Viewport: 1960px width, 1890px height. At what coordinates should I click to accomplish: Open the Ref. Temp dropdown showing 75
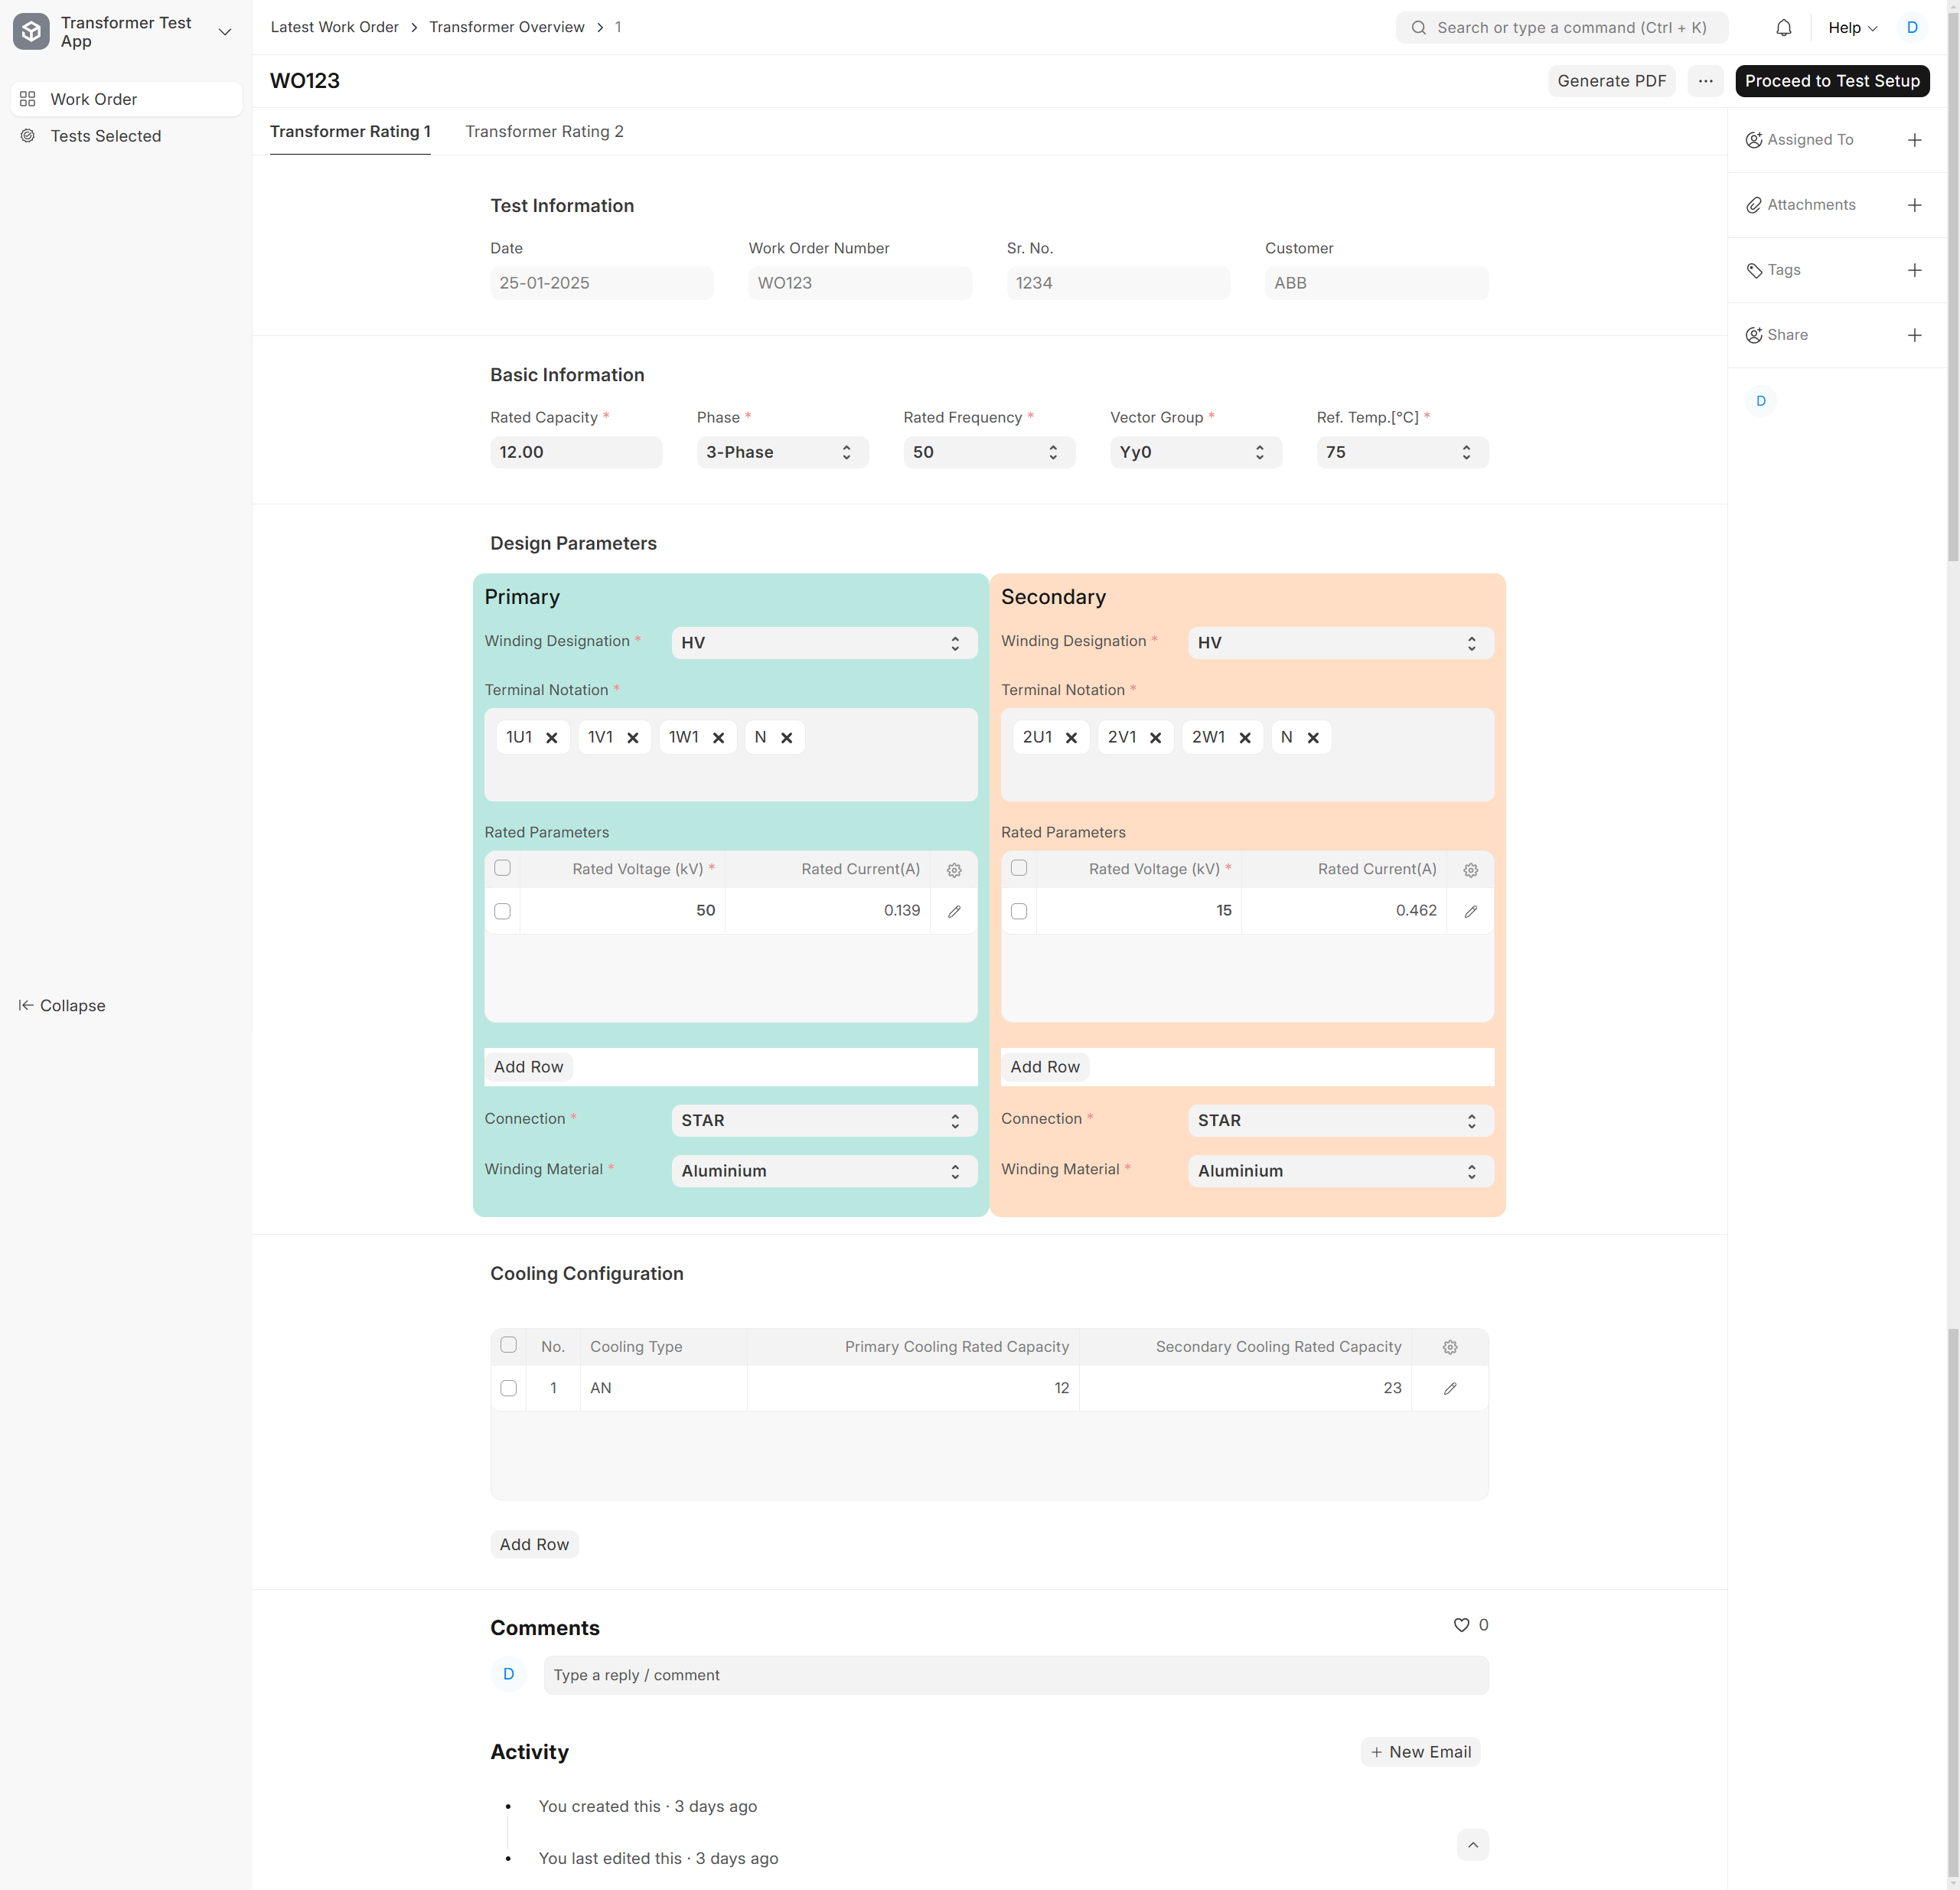pos(1402,452)
